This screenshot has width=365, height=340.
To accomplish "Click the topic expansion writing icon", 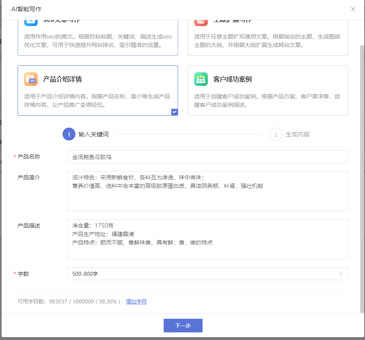I will point(201,22).
